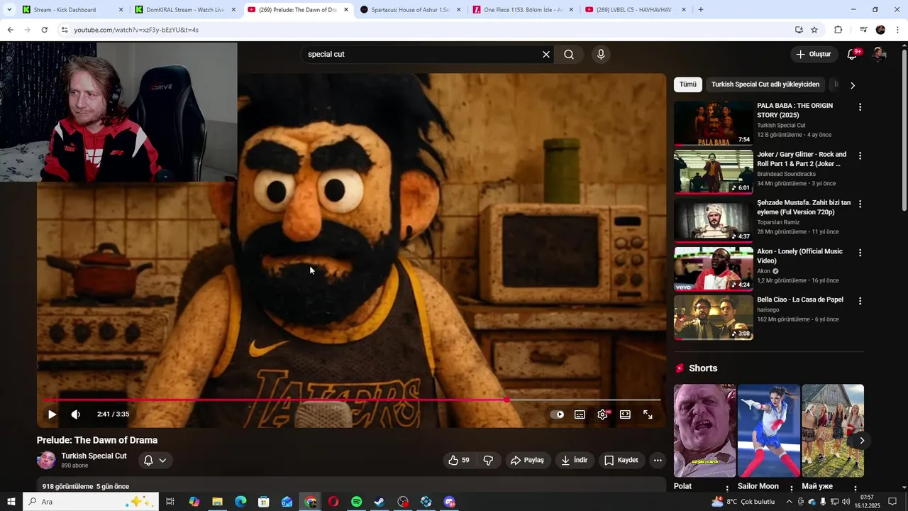Open the player settings gear
Image resolution: width=908 pixels, height=511 pixels.
coord(602,414)
